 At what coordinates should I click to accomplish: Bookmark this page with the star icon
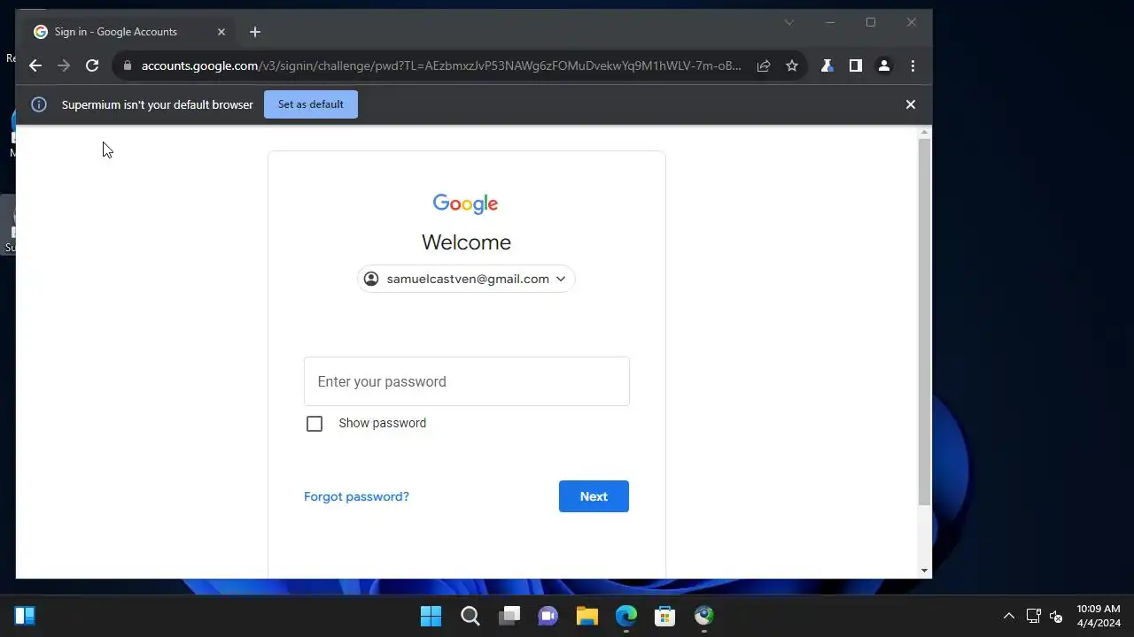click(x=792, y=65)
